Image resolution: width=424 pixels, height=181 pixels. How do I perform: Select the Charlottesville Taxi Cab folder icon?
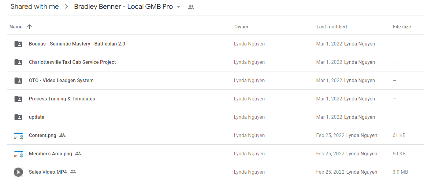pos(18,62)
